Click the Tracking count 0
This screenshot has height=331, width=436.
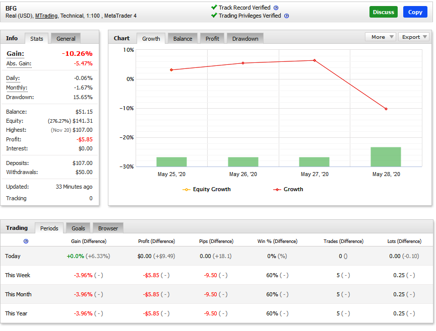click(91, 198)
